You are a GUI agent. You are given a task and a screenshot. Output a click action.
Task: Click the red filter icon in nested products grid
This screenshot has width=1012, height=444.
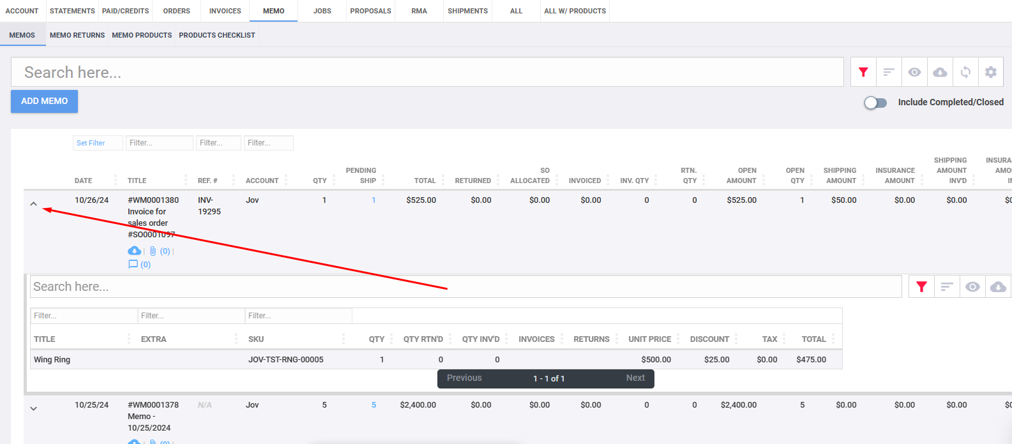[921, 287]
